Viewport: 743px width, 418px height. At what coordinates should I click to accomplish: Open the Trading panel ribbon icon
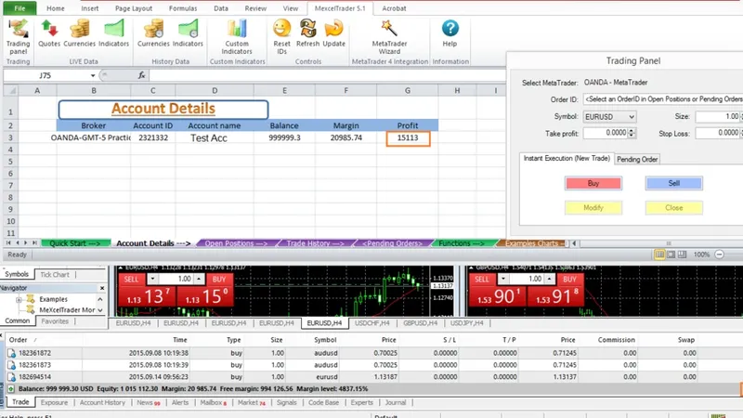[x=18, y=36]
